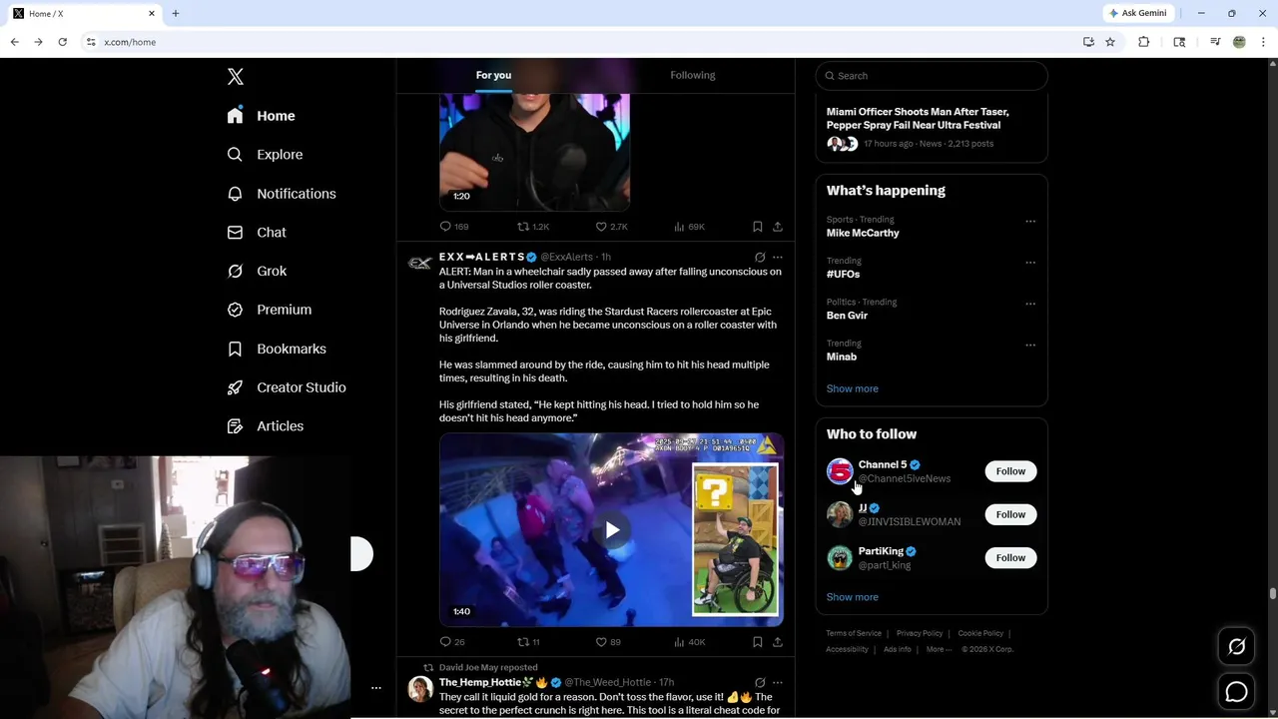This screenshot has height=719, width=1278.
Task: Open more options for Minab trend
Action: point(1030,346)
